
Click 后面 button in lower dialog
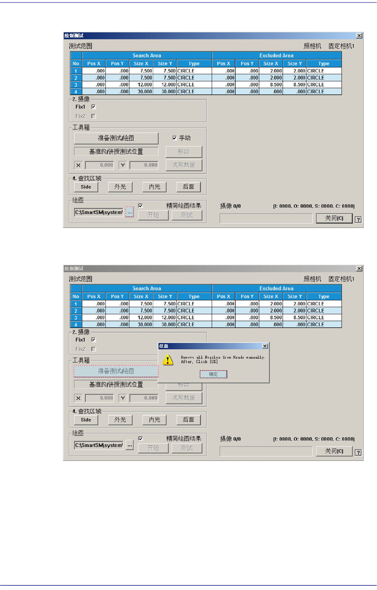(188, 420)
